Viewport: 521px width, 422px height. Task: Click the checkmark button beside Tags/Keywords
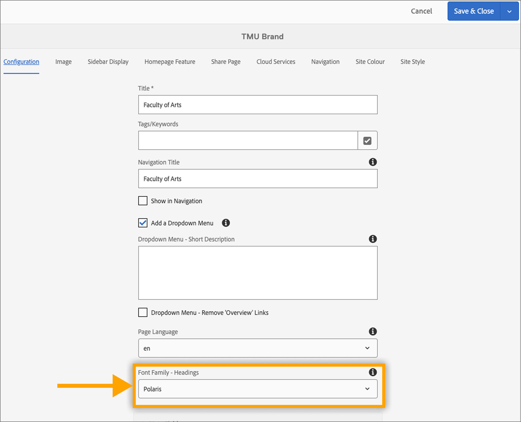[x=367, y=140]
